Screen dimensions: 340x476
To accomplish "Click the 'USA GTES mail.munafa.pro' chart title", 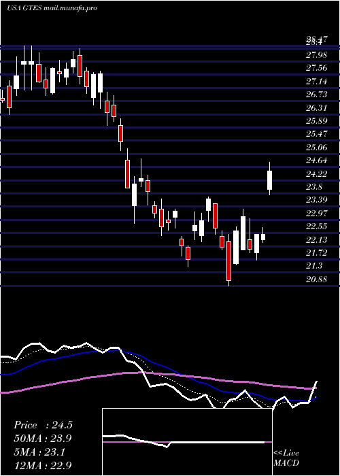I will (52, 8).
